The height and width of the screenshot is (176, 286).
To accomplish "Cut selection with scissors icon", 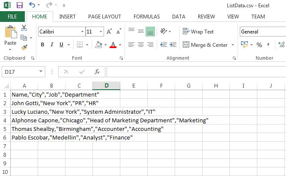I will click(24, 28).
